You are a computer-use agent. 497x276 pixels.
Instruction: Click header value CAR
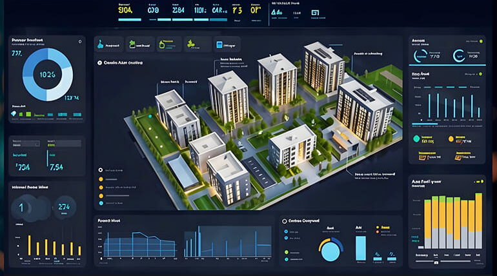point(219,10)
